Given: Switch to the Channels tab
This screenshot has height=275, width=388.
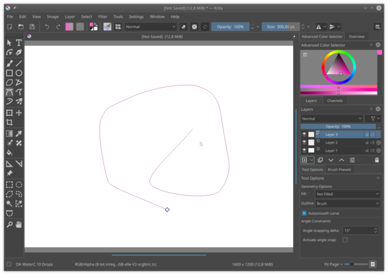Looking at the screenshot, I should 335,101.
